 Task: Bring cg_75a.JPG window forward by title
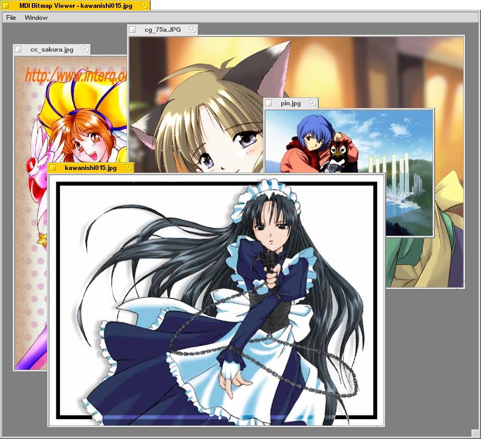point(163,30)
